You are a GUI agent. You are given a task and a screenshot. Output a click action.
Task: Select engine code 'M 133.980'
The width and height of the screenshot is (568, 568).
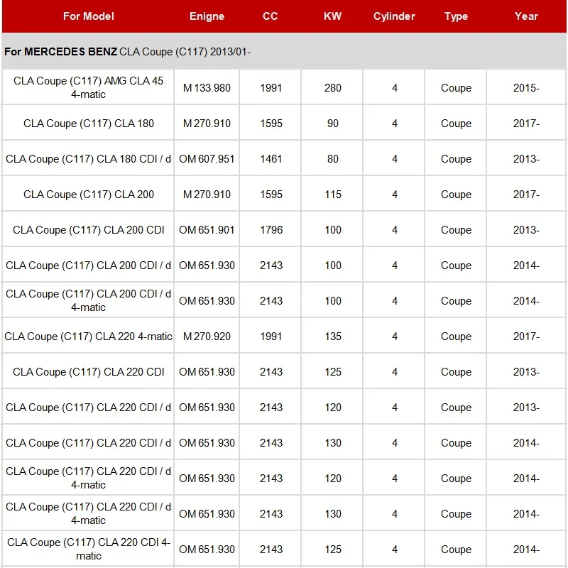pos(207,88)
